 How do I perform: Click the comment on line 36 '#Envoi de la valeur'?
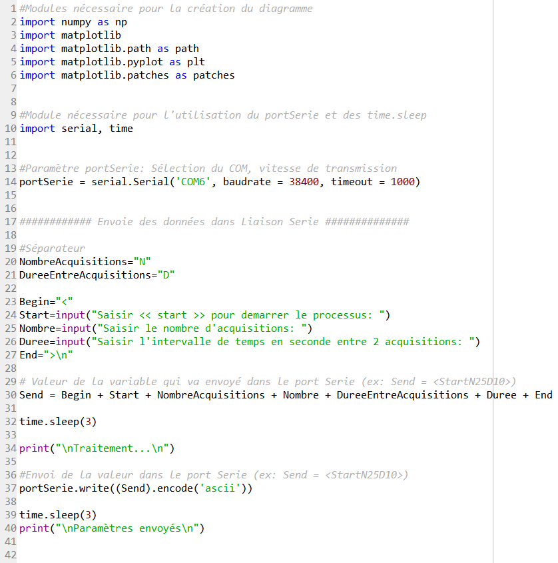point(214,475)
